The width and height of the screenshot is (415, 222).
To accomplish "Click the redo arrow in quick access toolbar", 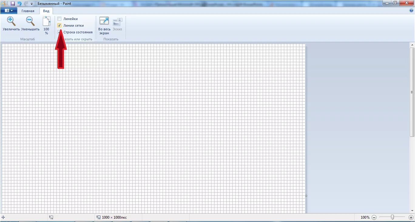I will click(x=26, y=4).
